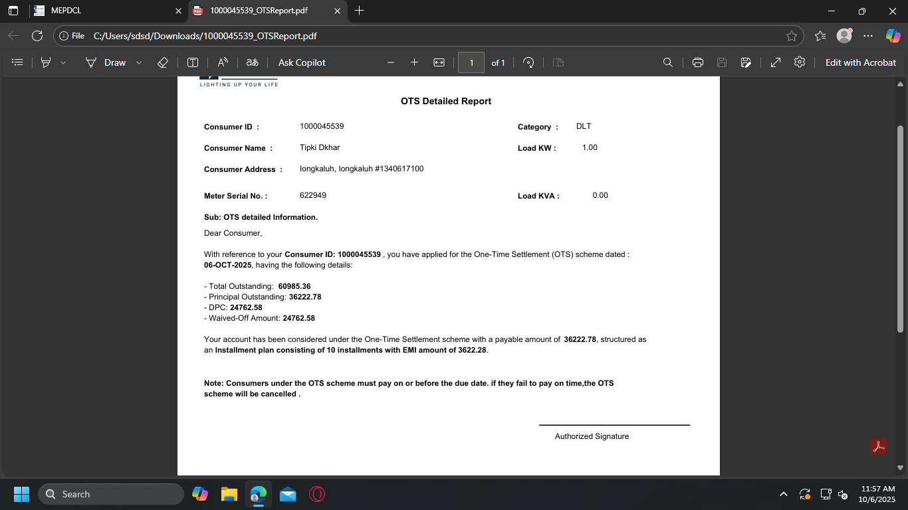This screenshot has height=510, width=908.
Task: Close the MEPDCL tab
Action: (x=178, y=11)
